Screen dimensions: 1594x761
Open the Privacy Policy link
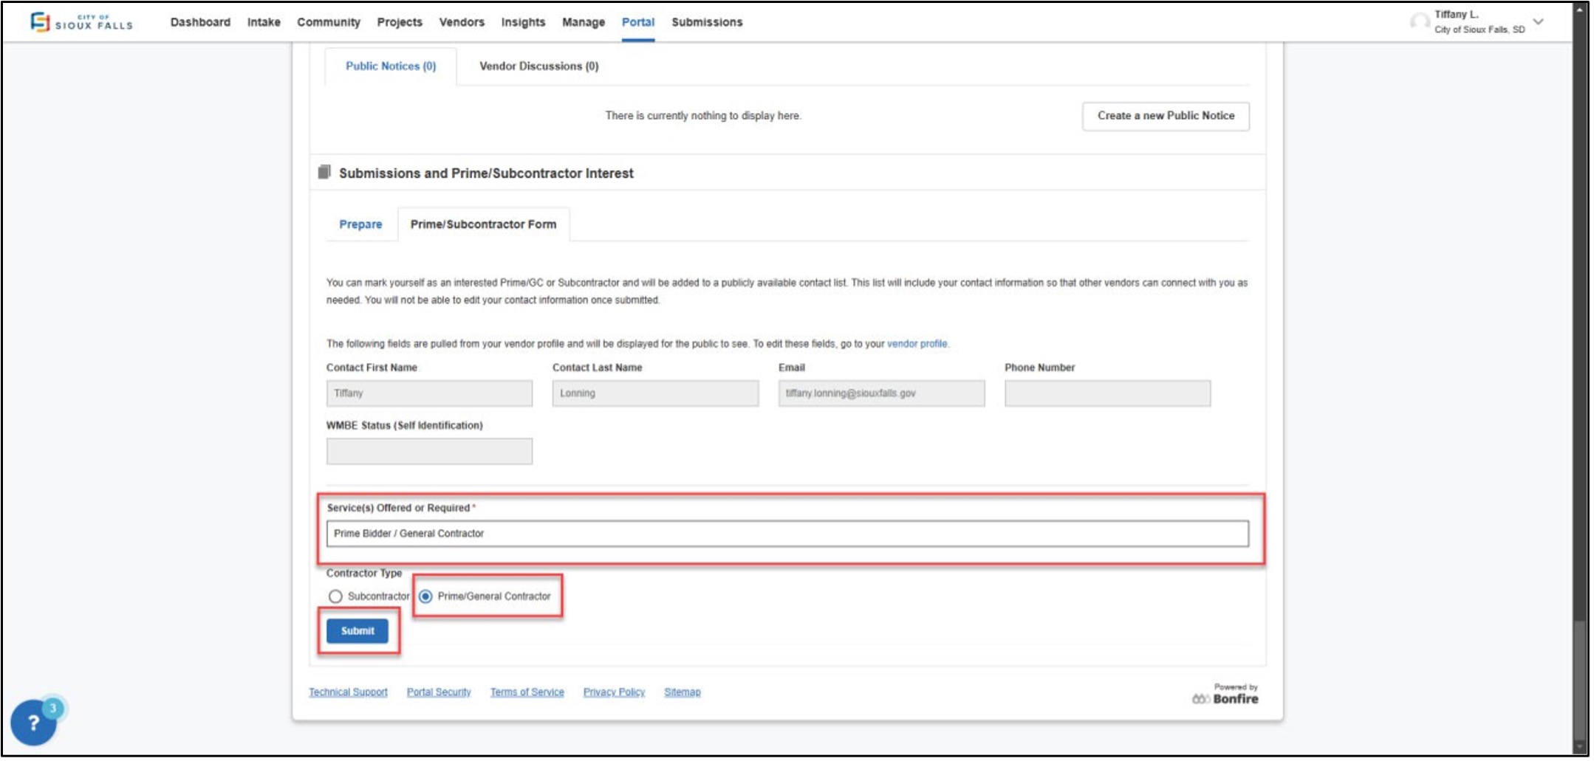tap(614, 692)
